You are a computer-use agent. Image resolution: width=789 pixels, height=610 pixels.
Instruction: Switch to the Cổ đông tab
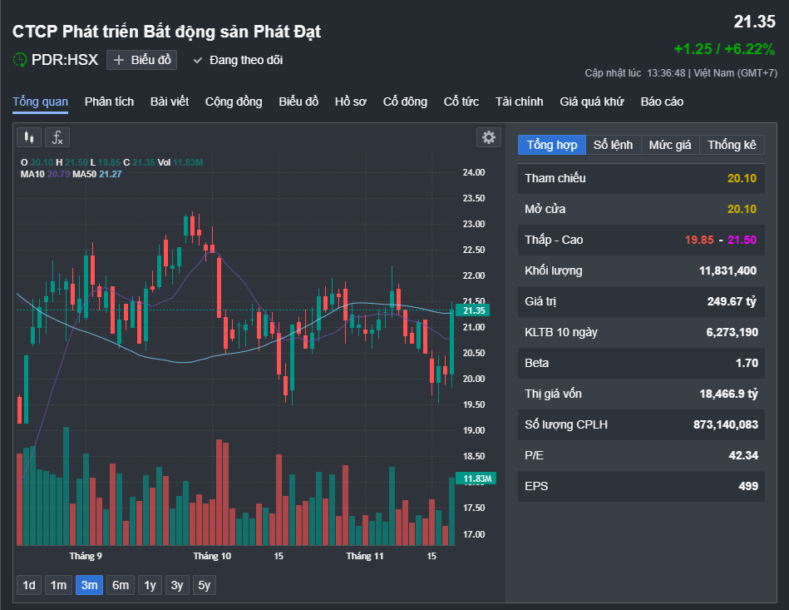405,102
